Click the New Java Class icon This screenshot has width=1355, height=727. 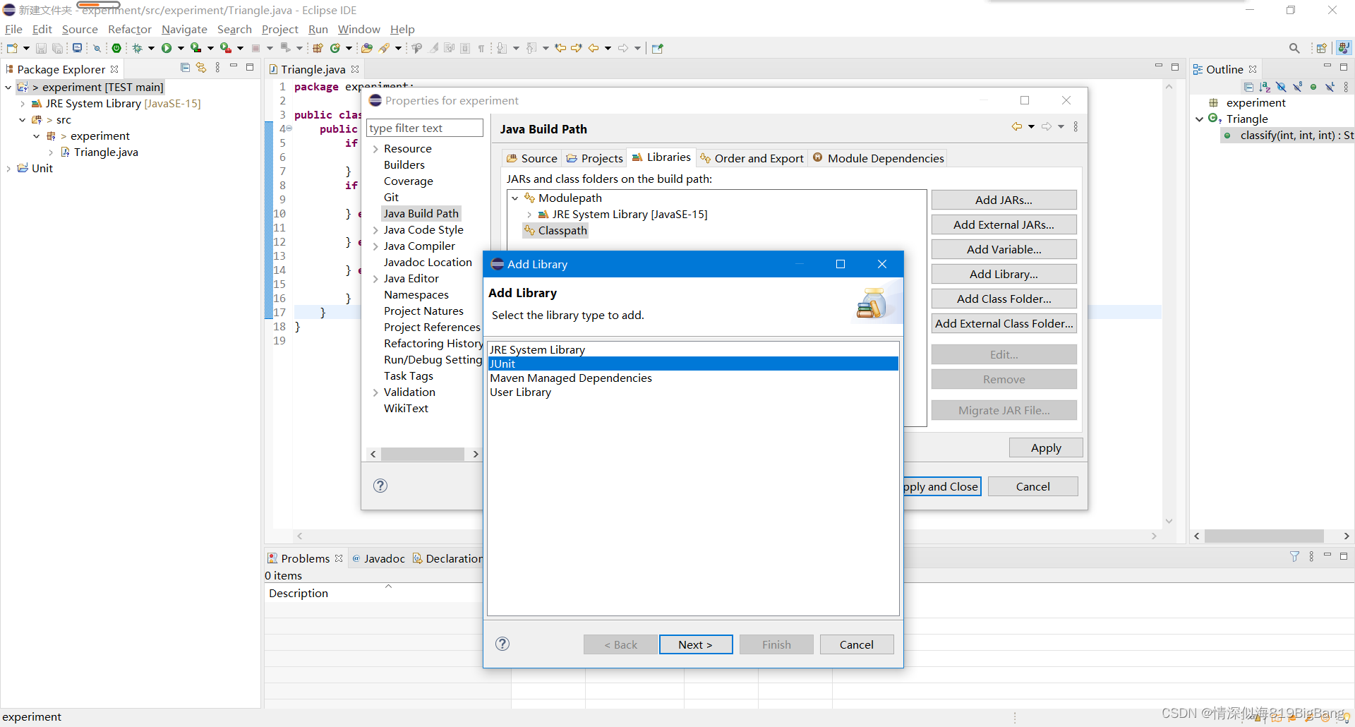point(335,48)
